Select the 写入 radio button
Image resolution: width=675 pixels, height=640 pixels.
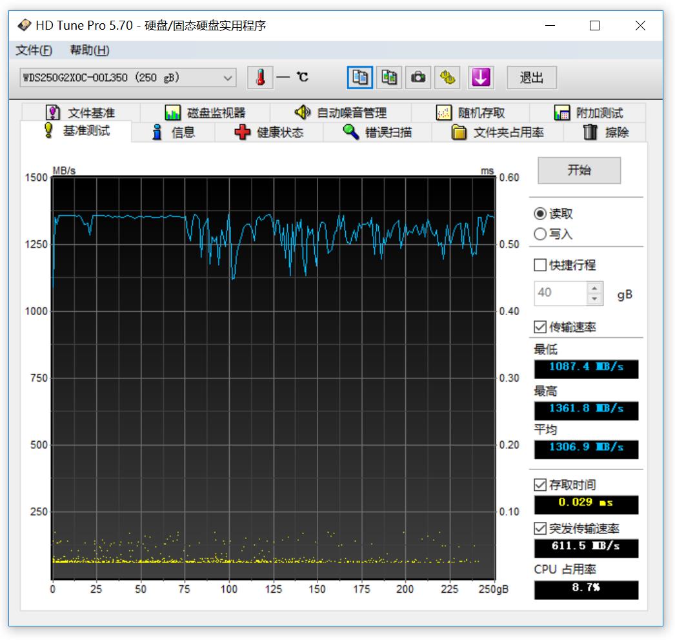coord(539,234)
